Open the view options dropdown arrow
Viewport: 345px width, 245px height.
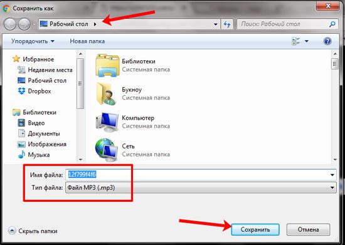pos(307,41)
